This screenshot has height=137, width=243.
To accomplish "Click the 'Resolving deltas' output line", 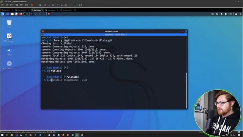I will tap(68, 62).
